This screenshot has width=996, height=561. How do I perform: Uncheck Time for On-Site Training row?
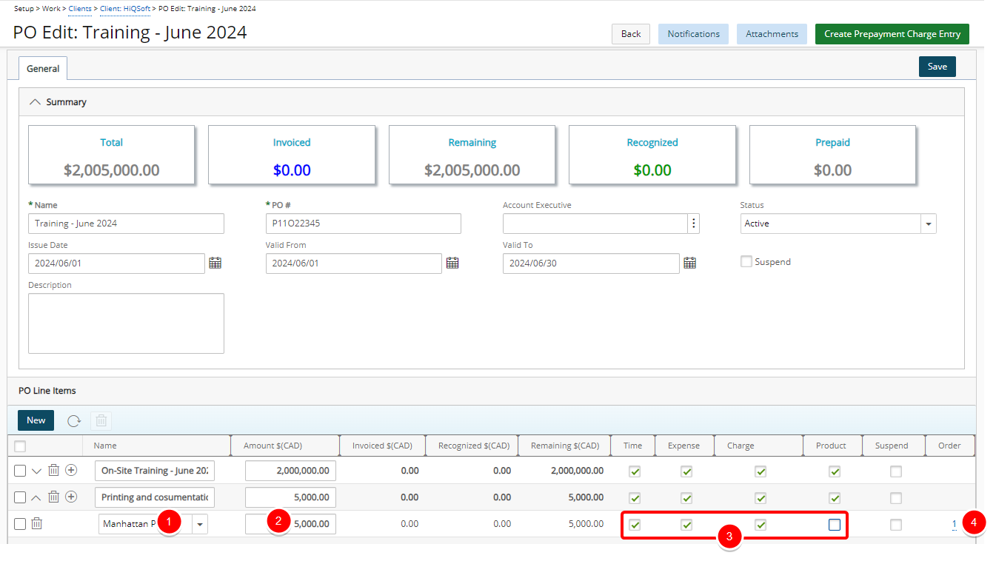pyautogui.click(x=635, y=471)
